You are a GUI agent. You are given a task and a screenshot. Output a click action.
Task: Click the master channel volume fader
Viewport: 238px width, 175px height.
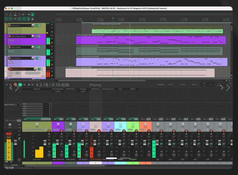point(15,142)
